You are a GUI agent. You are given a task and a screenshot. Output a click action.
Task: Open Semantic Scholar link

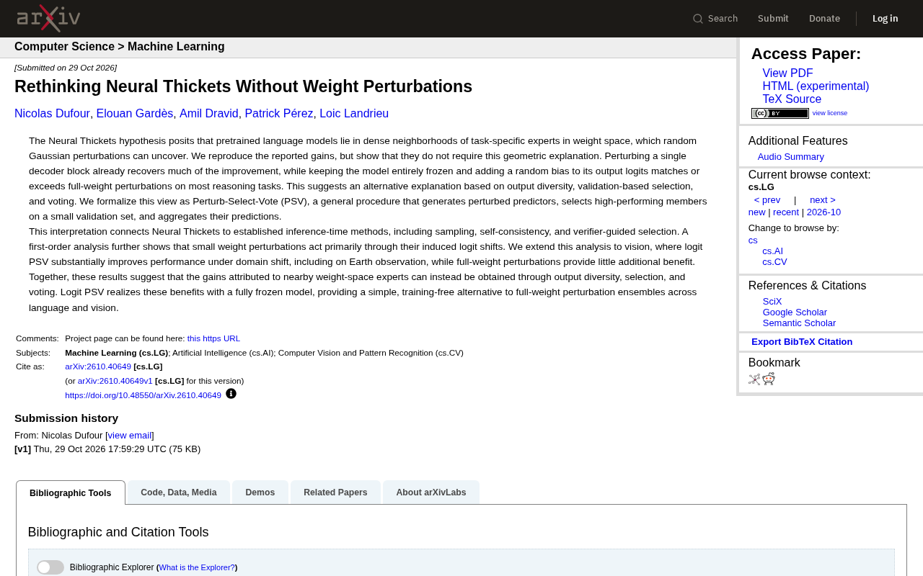(x=799, y=323)
